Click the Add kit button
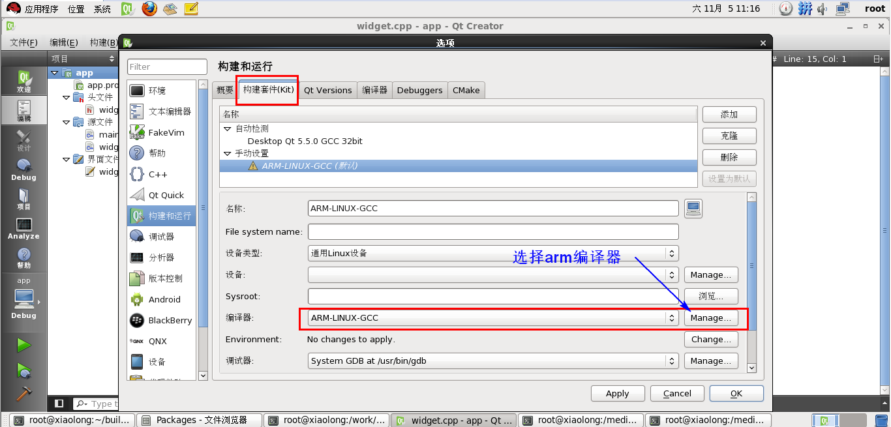Viewport: 891px width, 427px height. pyautogui.click(x=729, y=114)
